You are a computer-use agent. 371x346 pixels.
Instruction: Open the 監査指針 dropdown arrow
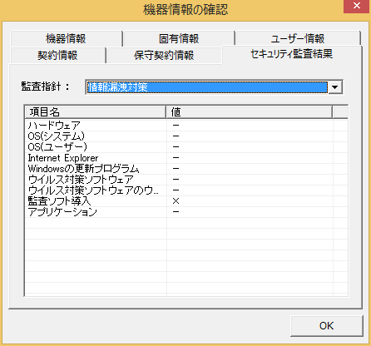coord(335,87)
